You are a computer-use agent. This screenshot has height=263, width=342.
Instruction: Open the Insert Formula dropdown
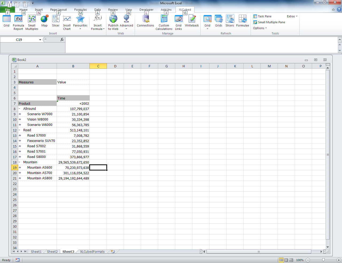click(98, 22)
